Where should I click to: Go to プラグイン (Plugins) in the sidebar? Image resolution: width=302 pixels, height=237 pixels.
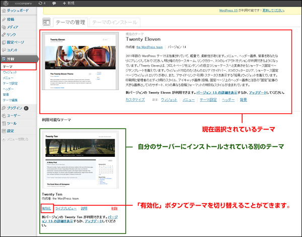click(x=15, y=108)
